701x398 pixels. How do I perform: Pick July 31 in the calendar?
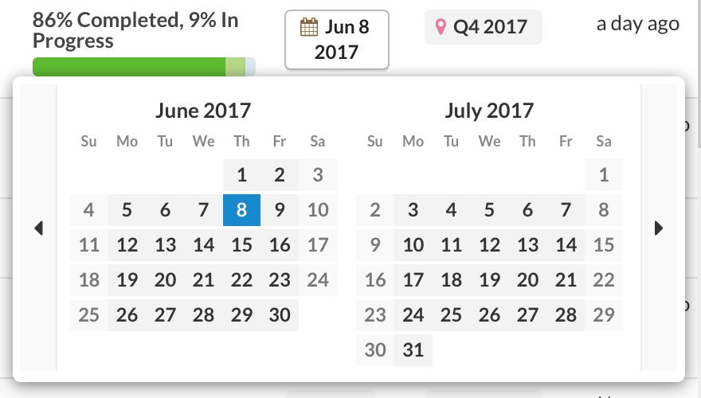click(x=413, y=350)
